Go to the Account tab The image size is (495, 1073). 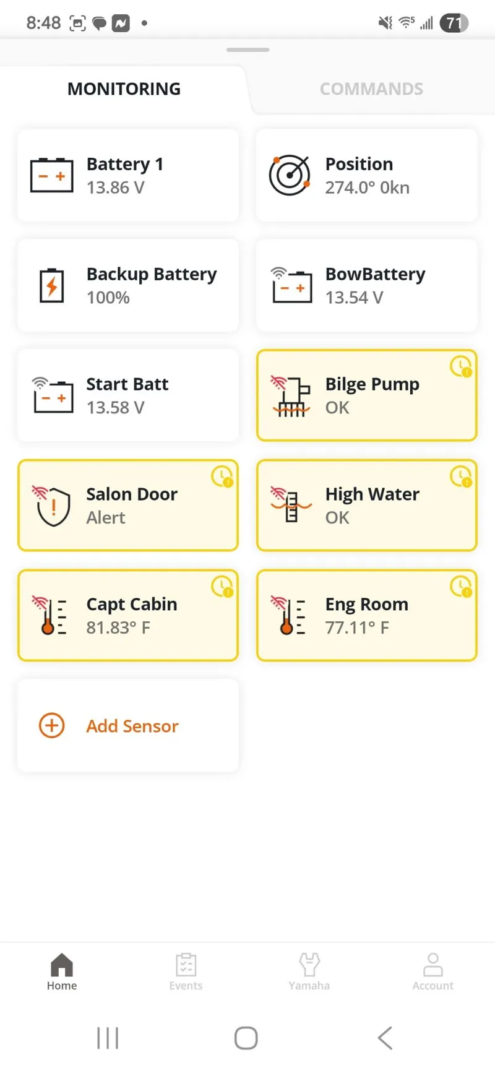tap(433, 971)
